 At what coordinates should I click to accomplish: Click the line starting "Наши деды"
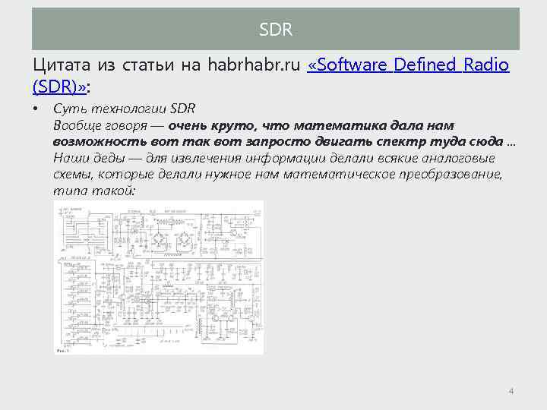274,158
